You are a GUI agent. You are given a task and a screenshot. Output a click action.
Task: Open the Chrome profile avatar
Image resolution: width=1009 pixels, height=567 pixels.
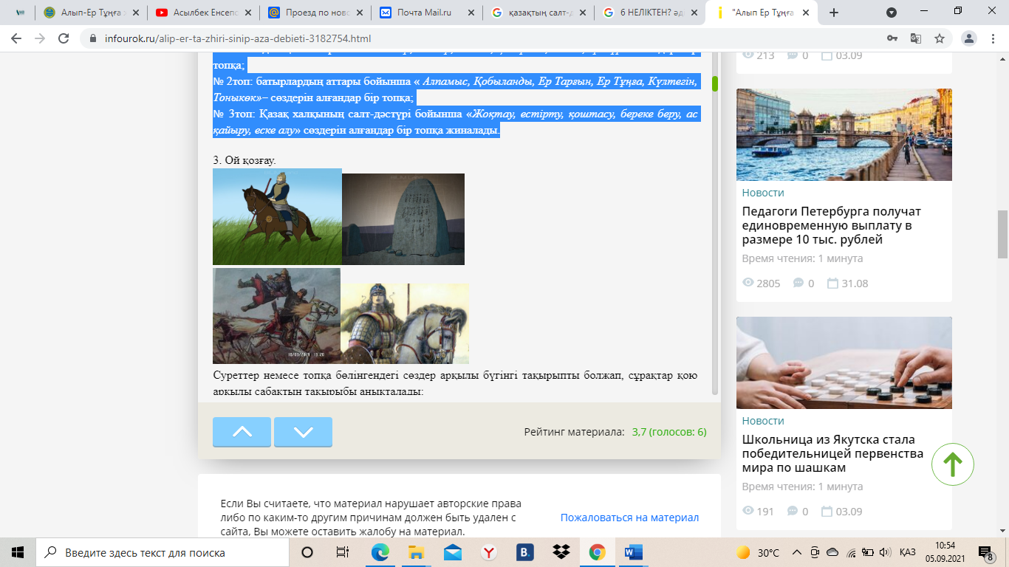click(x=969, y=38)
